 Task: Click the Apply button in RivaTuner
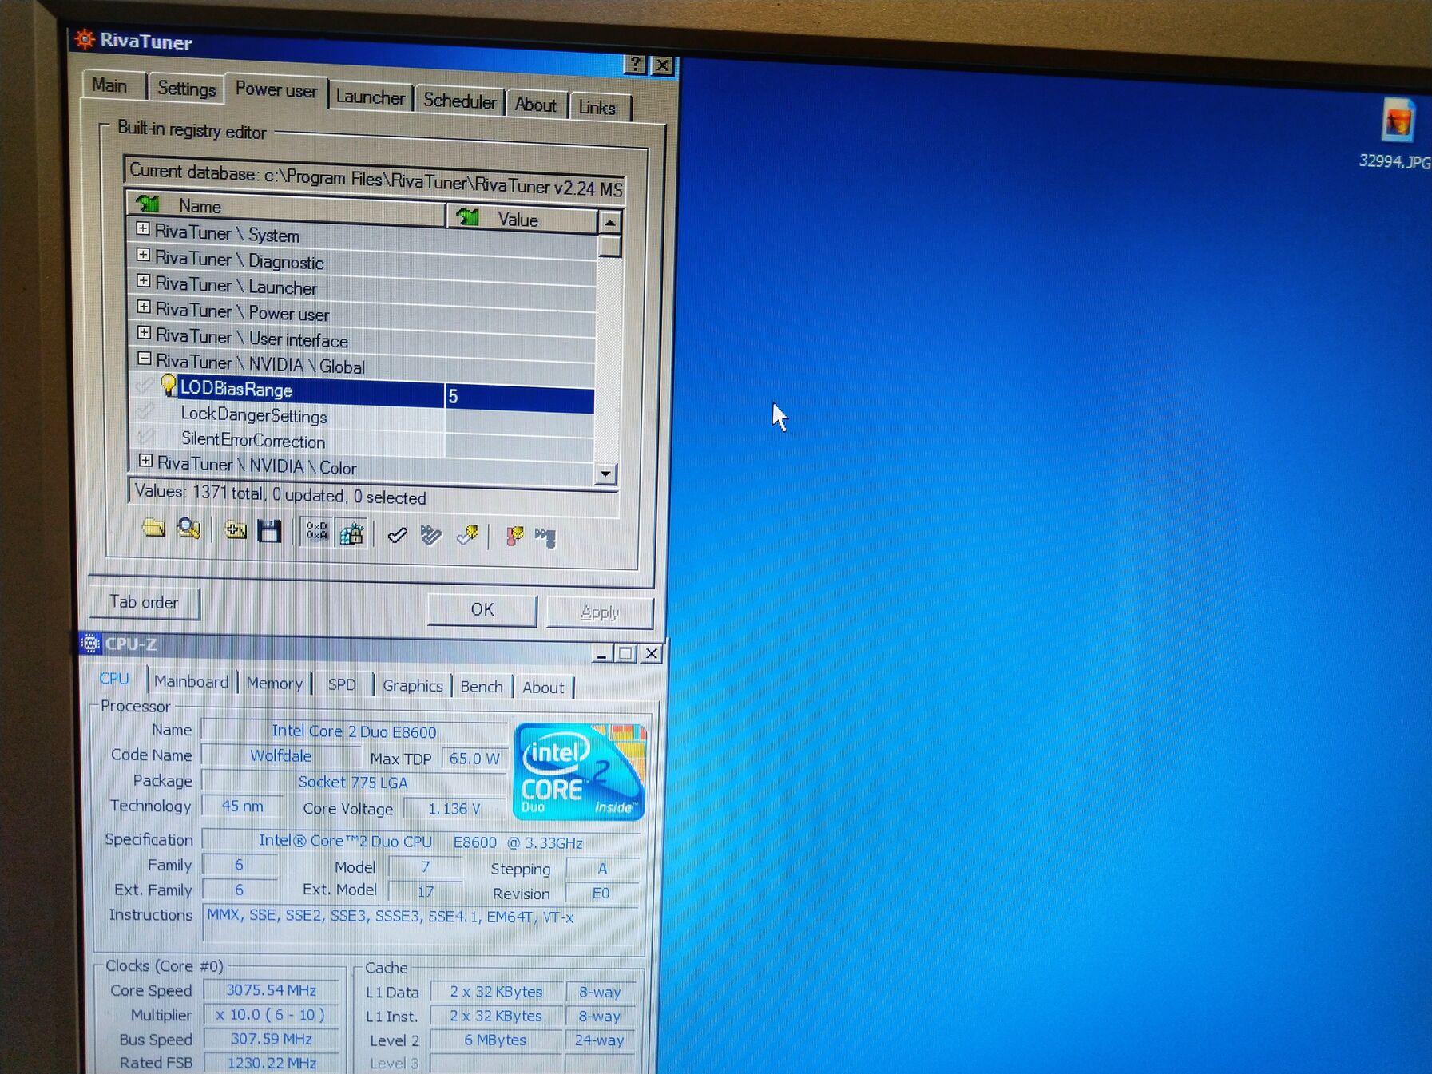click(x=600, y=613)
